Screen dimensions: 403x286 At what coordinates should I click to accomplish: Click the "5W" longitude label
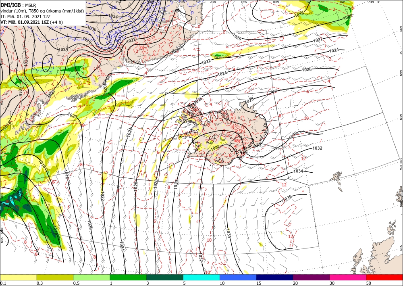(x=308, y=2)
